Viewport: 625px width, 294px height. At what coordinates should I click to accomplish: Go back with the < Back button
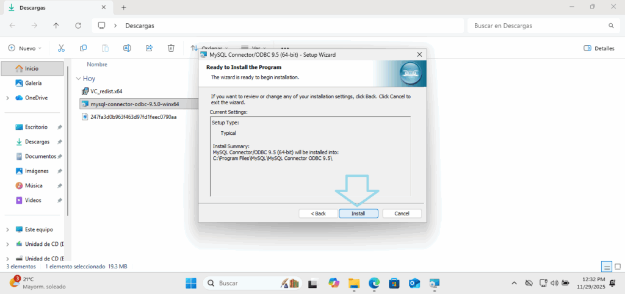tap(318, 213)
